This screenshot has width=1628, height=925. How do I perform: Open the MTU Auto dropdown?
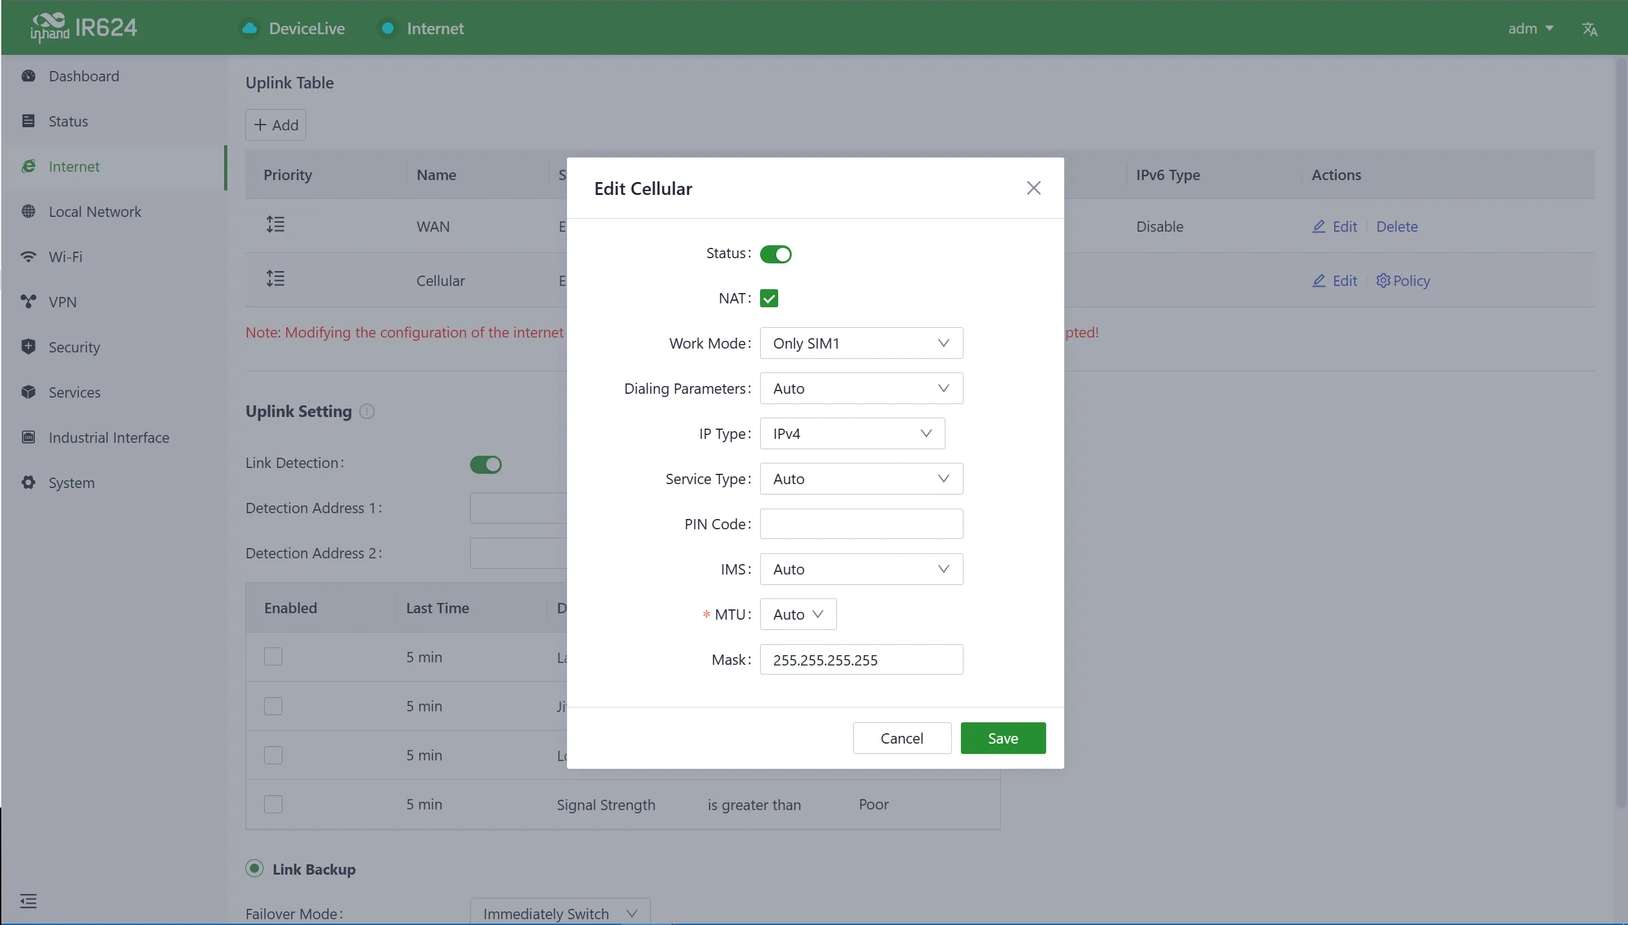click(x=798, y=615)
